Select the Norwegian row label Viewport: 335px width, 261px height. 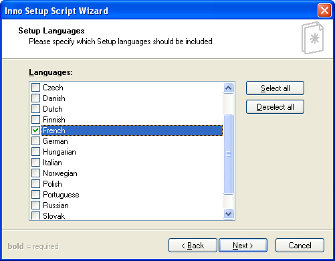pyautogui.click(x=60, y=173)
